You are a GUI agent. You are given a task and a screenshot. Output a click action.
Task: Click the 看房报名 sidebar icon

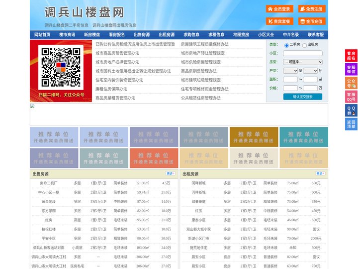(351, 56)
